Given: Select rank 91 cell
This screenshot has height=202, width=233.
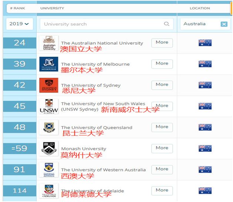Looking at the screenshot, I should pos(20,170).
